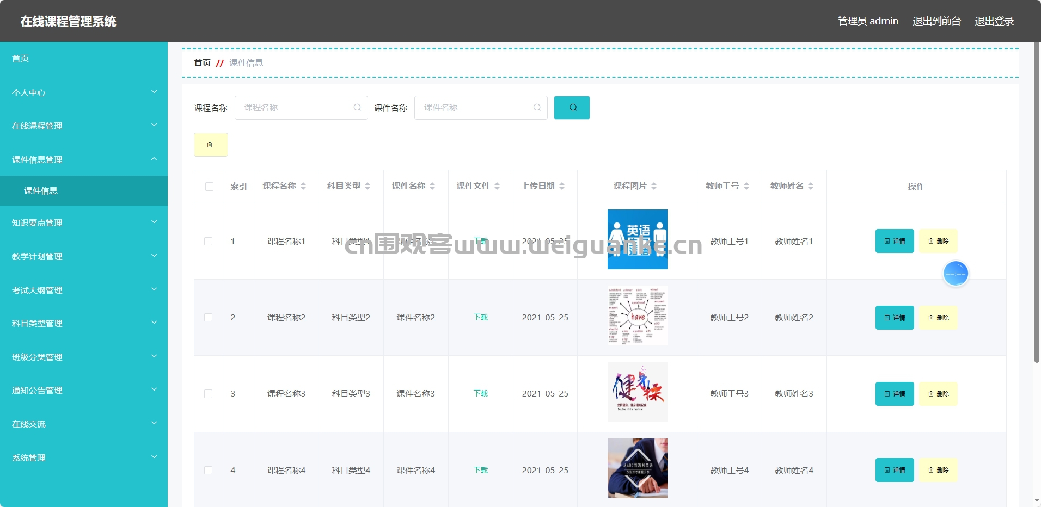Download the file for row 课件名称1
The height and width of the screenshot is (507, 1041).
[481, 241]
